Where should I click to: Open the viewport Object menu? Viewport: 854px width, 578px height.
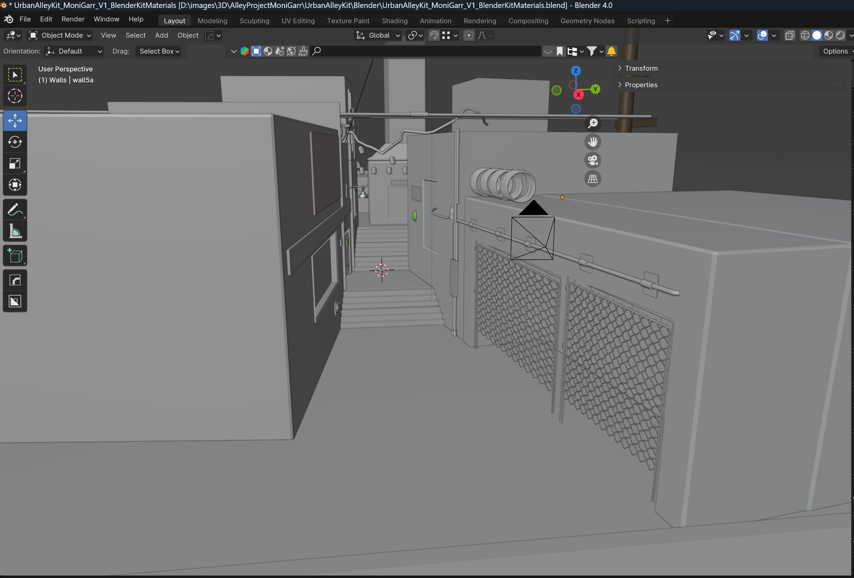[188, 35]
